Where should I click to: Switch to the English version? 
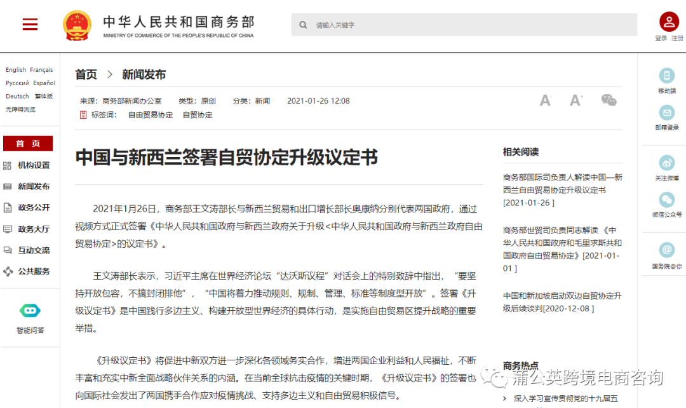click(x=15, y=69)
